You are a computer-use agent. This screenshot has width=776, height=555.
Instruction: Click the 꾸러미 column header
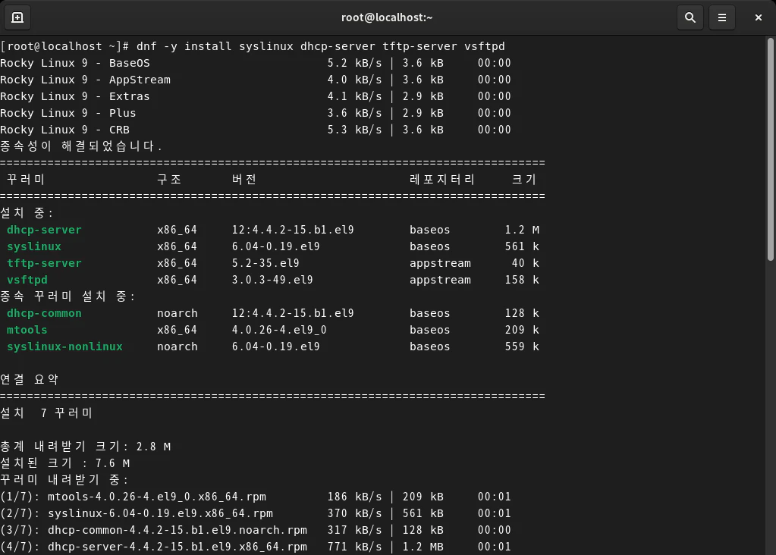(x=26, y=180)
